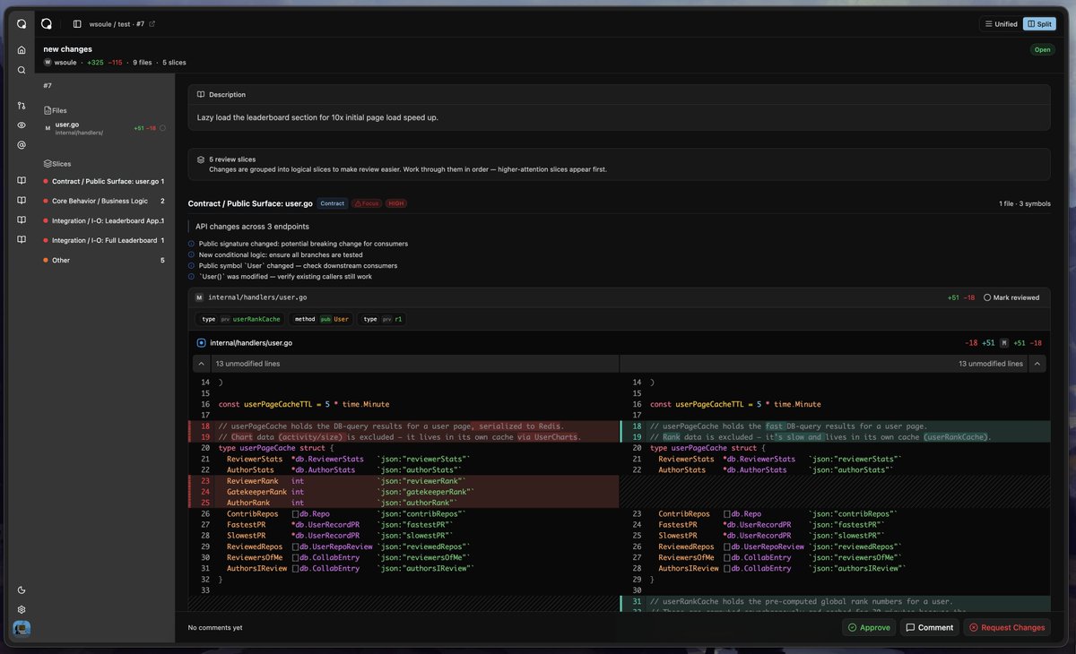Expand 13 unmodified lines on right pane
The image size is (1076, 654).
pos(1037,364)
